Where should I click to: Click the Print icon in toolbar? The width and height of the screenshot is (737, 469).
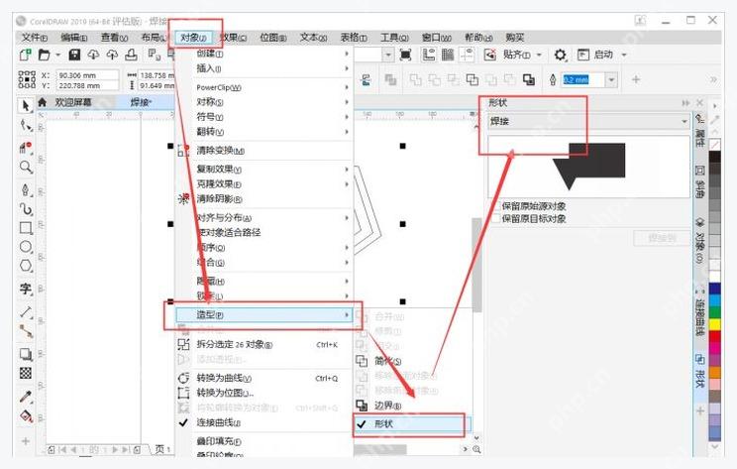[x=131, y=55]
